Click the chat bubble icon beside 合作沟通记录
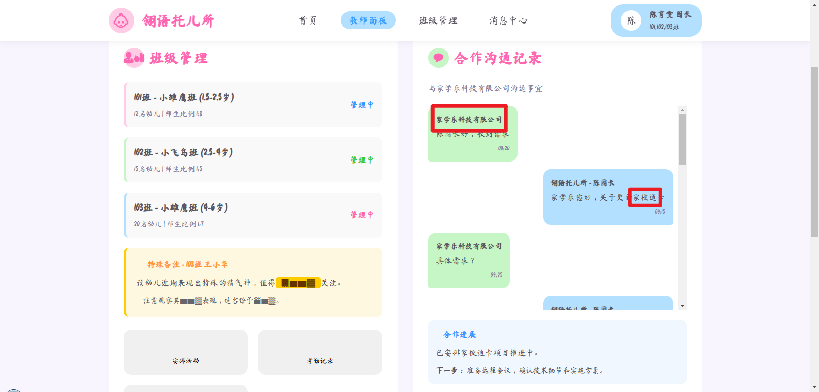The width and height of the screenshot is (819, 392). 439,58
